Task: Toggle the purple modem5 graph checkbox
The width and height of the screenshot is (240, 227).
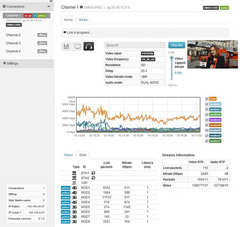Action: [x=207, y=120]
